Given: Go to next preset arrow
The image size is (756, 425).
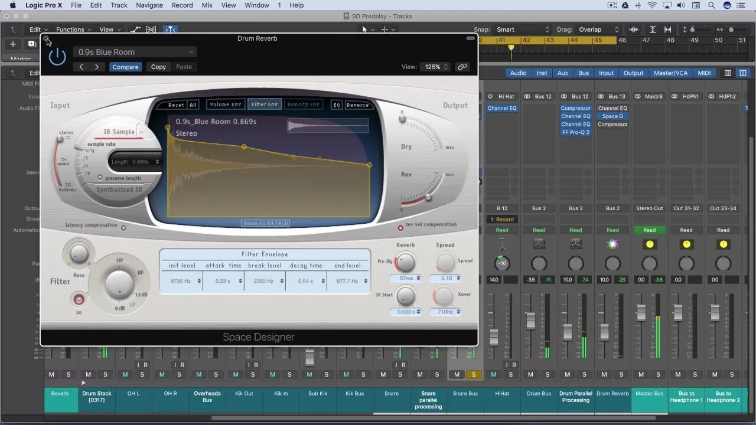Looking at the screenshot, I should point(96,67).
